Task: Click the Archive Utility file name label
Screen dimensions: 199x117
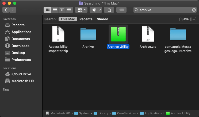Action: point(118,47)
